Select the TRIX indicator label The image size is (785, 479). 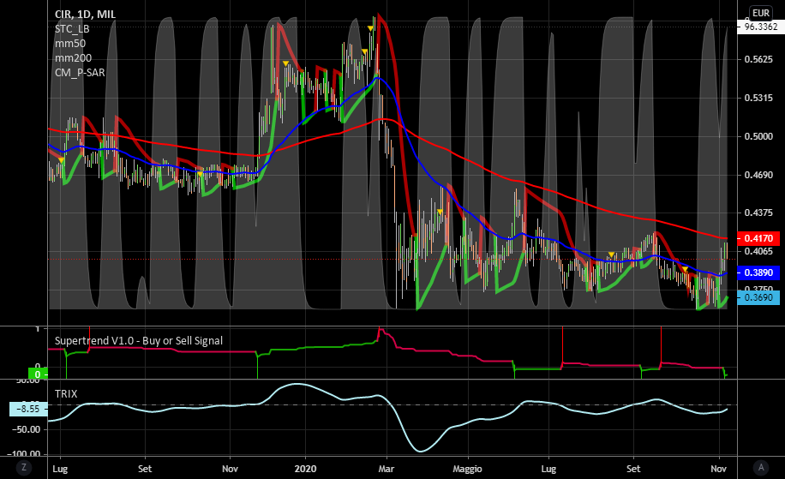[x=66, y=394]
